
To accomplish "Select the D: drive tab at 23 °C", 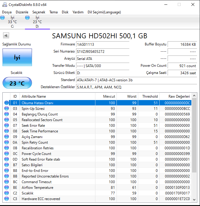I will pos(37,22).
